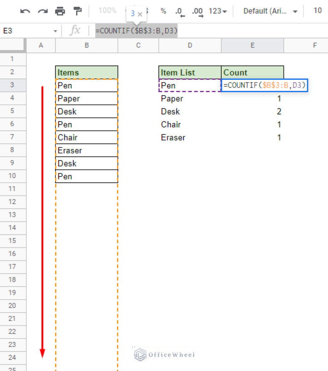
Task: Select column B header
Action: (87, 45)
